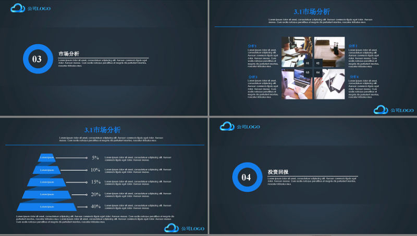The image size is (417, 236).
Task: Select the blue circle numbered 03
Action: click(x=38, y=59)
